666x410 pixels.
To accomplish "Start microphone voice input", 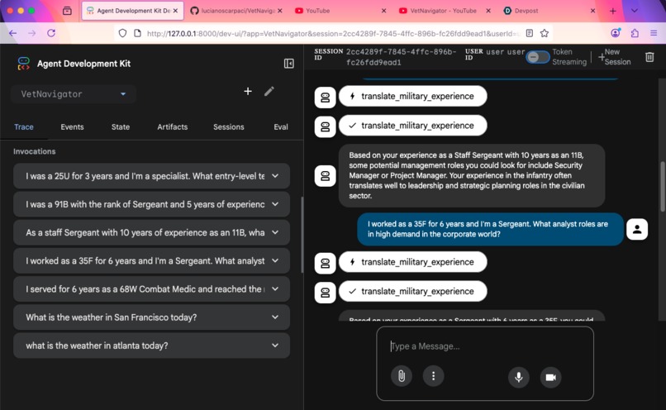I will point(519,377).
